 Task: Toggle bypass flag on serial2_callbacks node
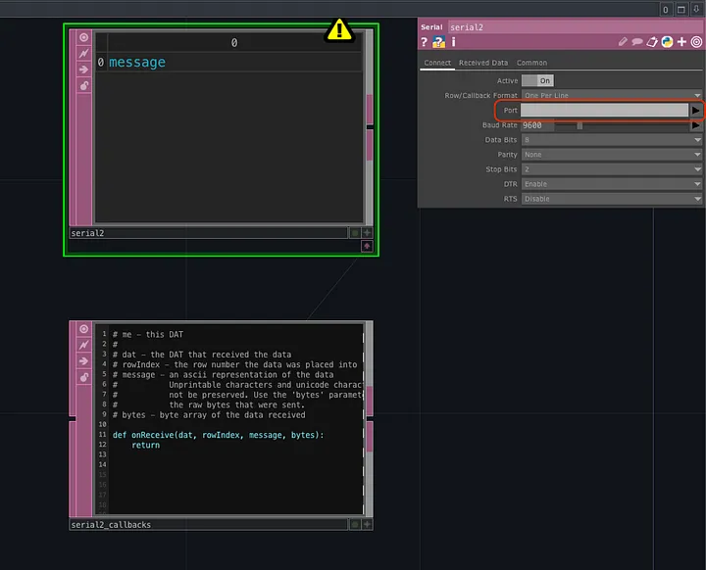[x=83, y=344]
